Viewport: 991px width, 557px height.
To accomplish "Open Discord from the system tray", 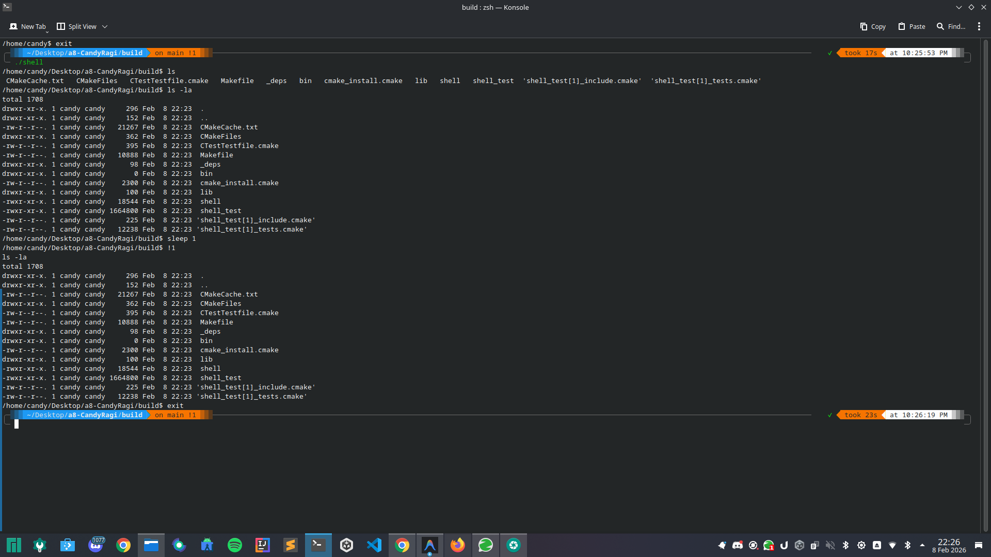I will [737, 545].
